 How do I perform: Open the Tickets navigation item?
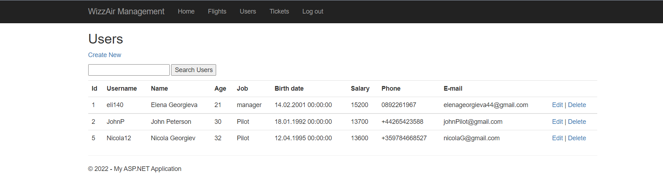pyautogui.click(x=279, y=11)
